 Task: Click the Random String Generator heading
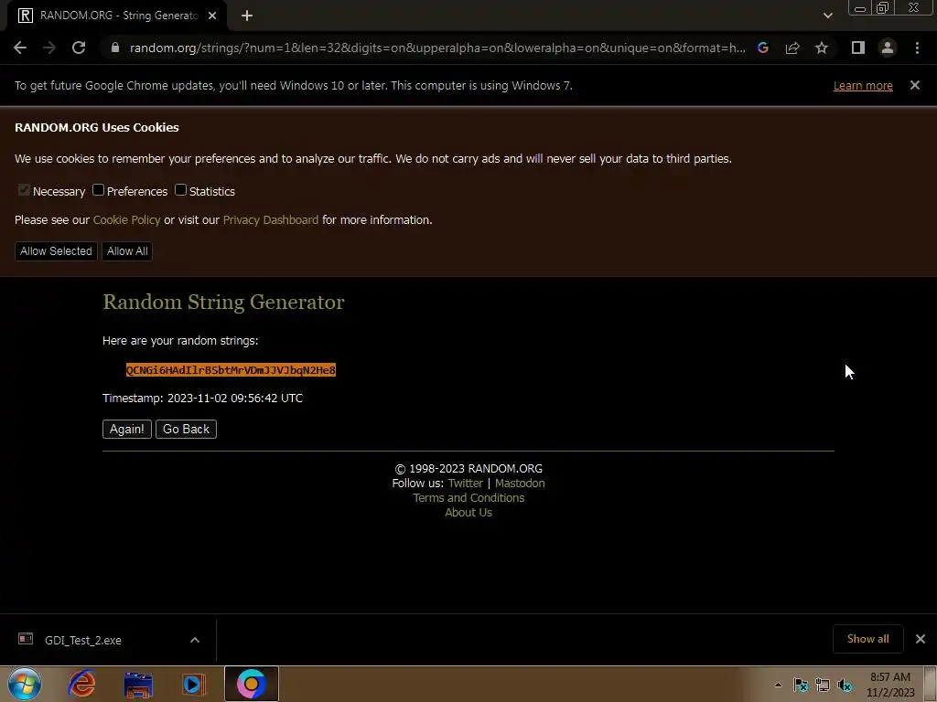tap(223, 302)
